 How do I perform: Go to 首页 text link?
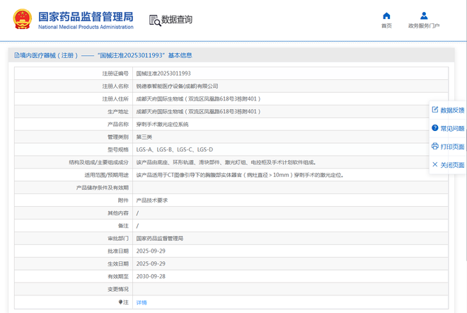(x=386, y=26)
